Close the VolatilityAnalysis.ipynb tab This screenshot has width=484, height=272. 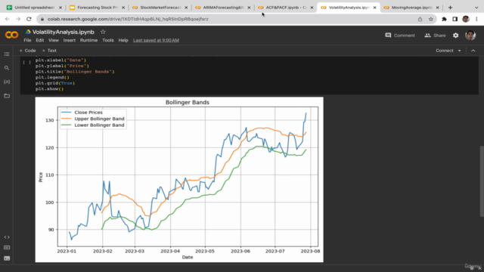pyautogui.click(x=375, y=8)
